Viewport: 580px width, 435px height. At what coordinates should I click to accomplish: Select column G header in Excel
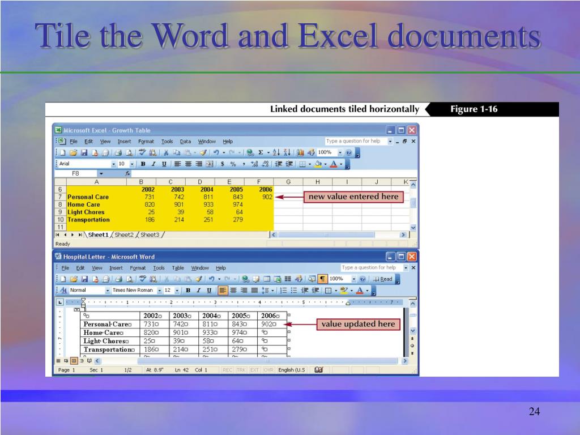coord(288,182)
